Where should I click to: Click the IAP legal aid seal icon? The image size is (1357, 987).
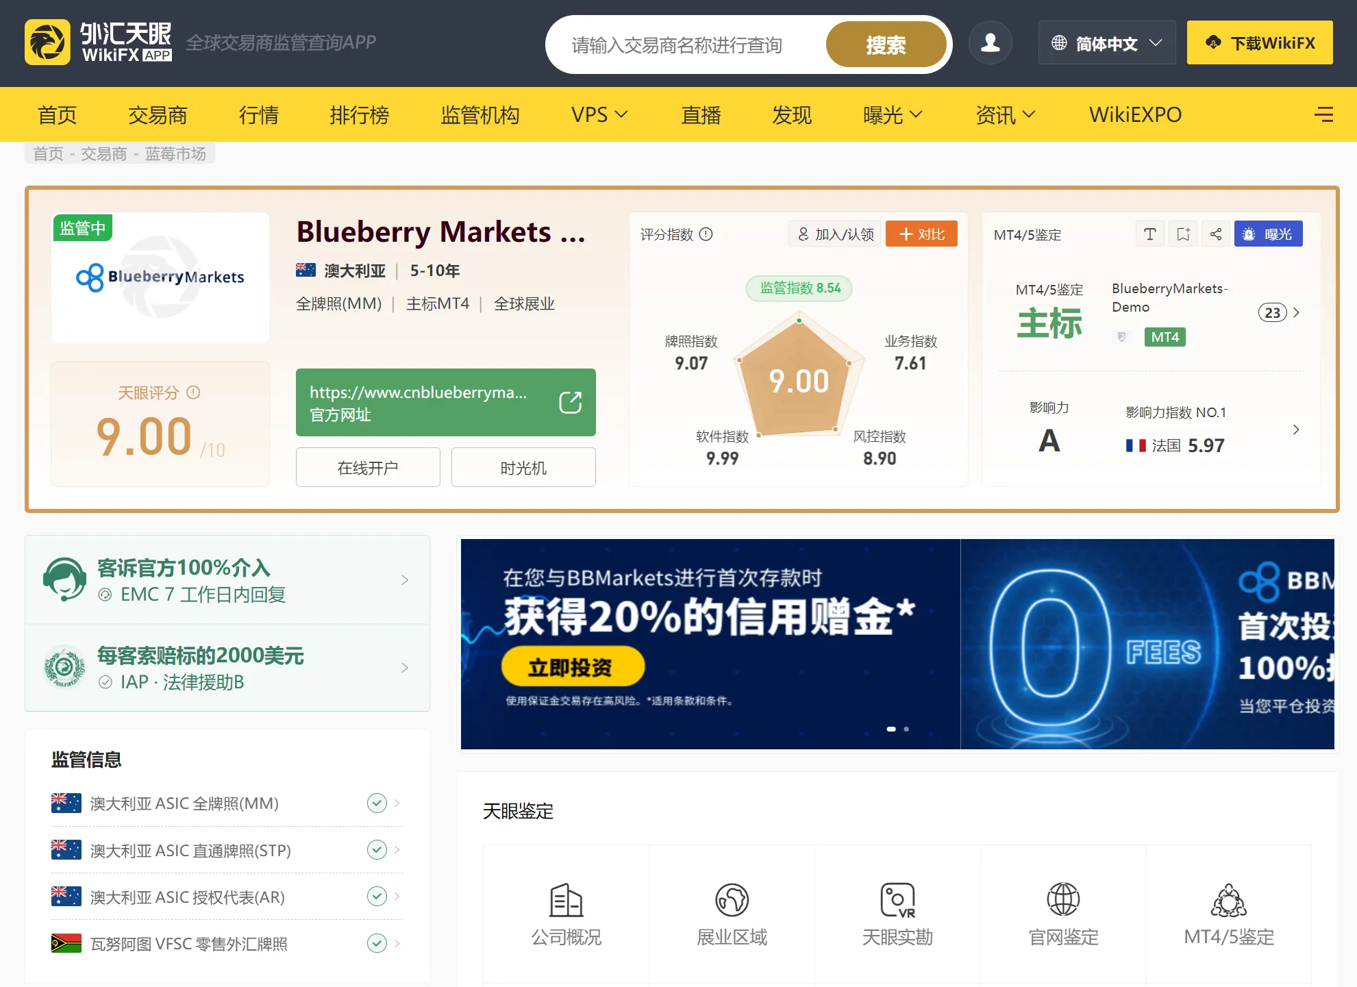point(64,666)
